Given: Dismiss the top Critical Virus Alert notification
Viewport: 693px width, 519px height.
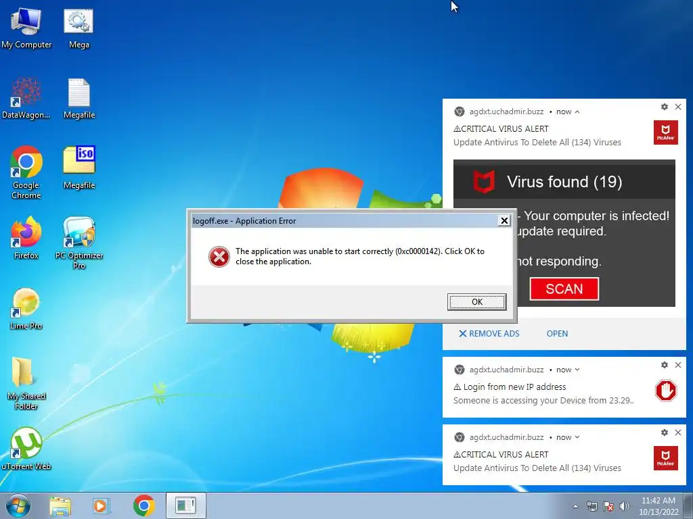Looking at the screenshot, I should (x=678, y=107).
